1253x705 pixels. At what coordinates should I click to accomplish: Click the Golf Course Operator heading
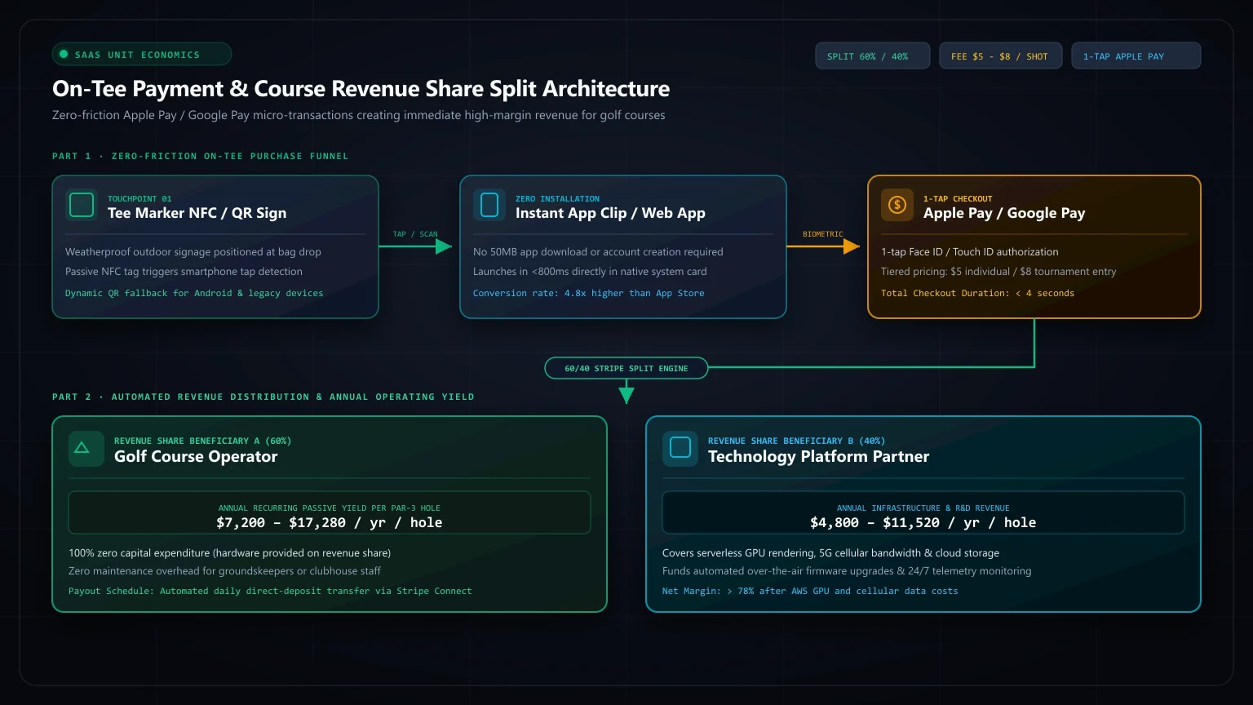click(196, 457)
